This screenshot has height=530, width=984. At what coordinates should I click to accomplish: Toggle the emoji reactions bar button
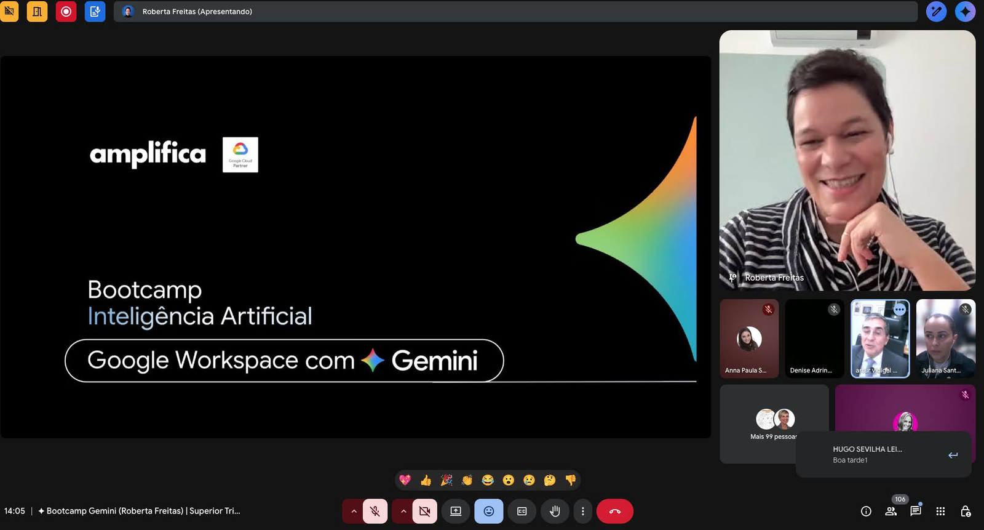tap(489, 512)
